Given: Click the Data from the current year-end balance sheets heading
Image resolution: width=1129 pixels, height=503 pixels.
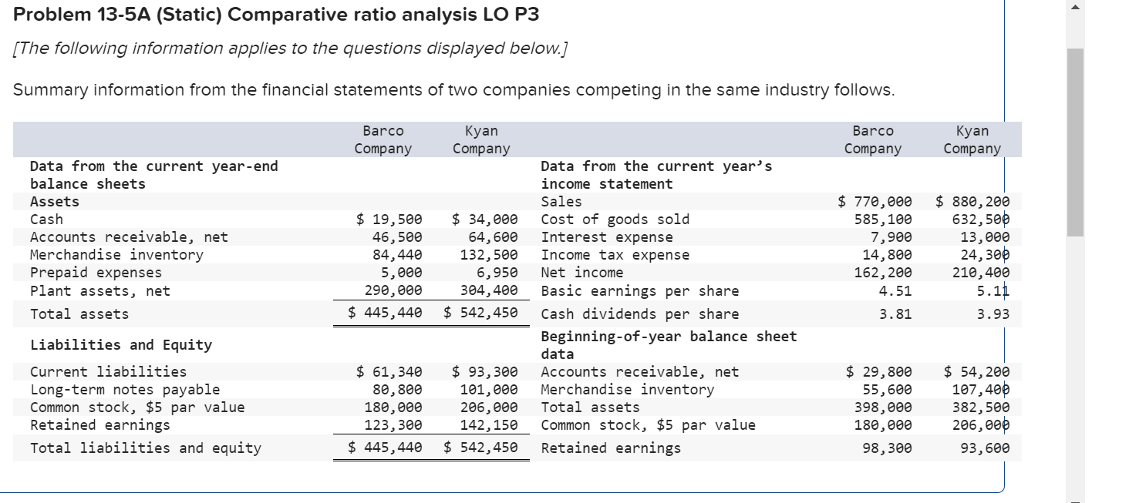Looking at the screenshot, I should [x=154, y=175].
